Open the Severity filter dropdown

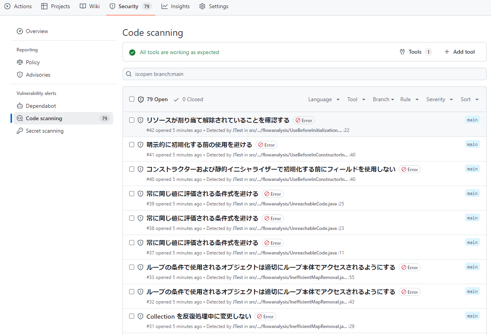pos(439,99)
